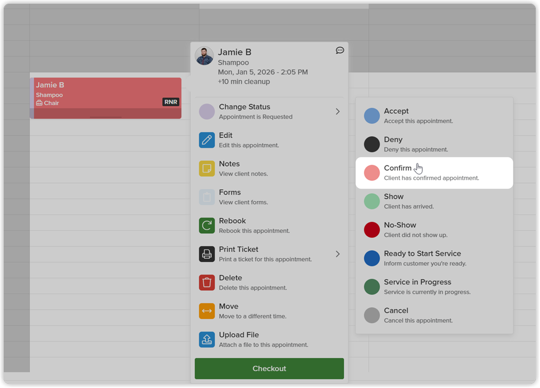Open Forms to view client forms
This screenshot has height=388, width=540.
coord(269,197)
